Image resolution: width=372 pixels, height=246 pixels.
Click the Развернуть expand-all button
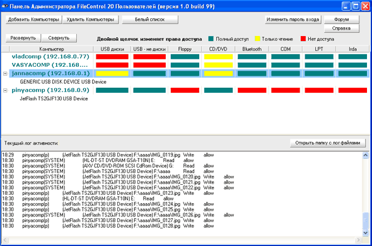pos(23,38)
